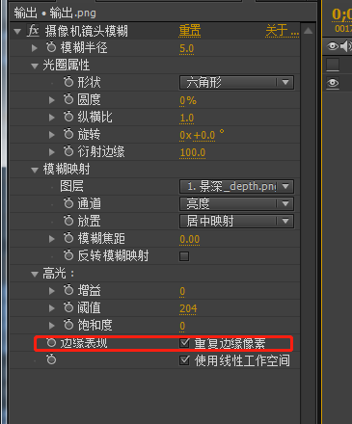
Task: Click the stopwatch for 纵横比
Action: [68, 117]
